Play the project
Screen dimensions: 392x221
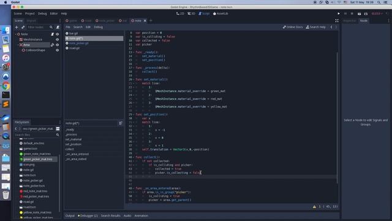(x=339, y=14)
